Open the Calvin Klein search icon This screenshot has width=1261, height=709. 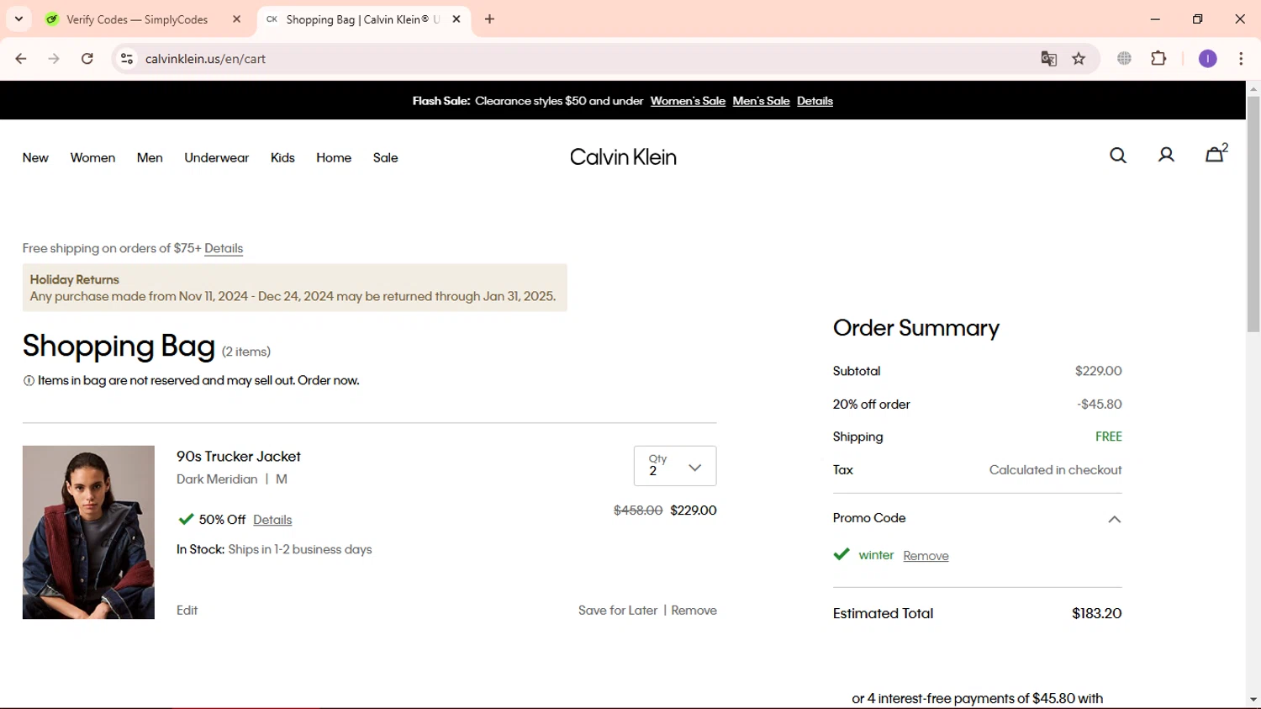pos(1118,156)
